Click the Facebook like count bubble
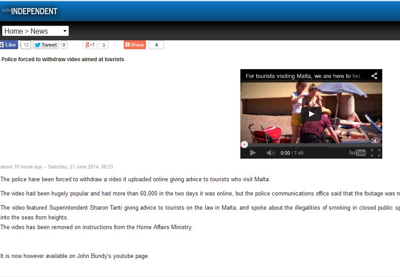 click(26, 45)
